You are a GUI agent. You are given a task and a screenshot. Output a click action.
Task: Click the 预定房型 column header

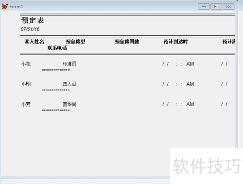tap(76, 42)
